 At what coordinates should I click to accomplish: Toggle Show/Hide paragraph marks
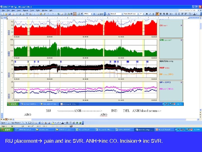(x=82, y=14)
